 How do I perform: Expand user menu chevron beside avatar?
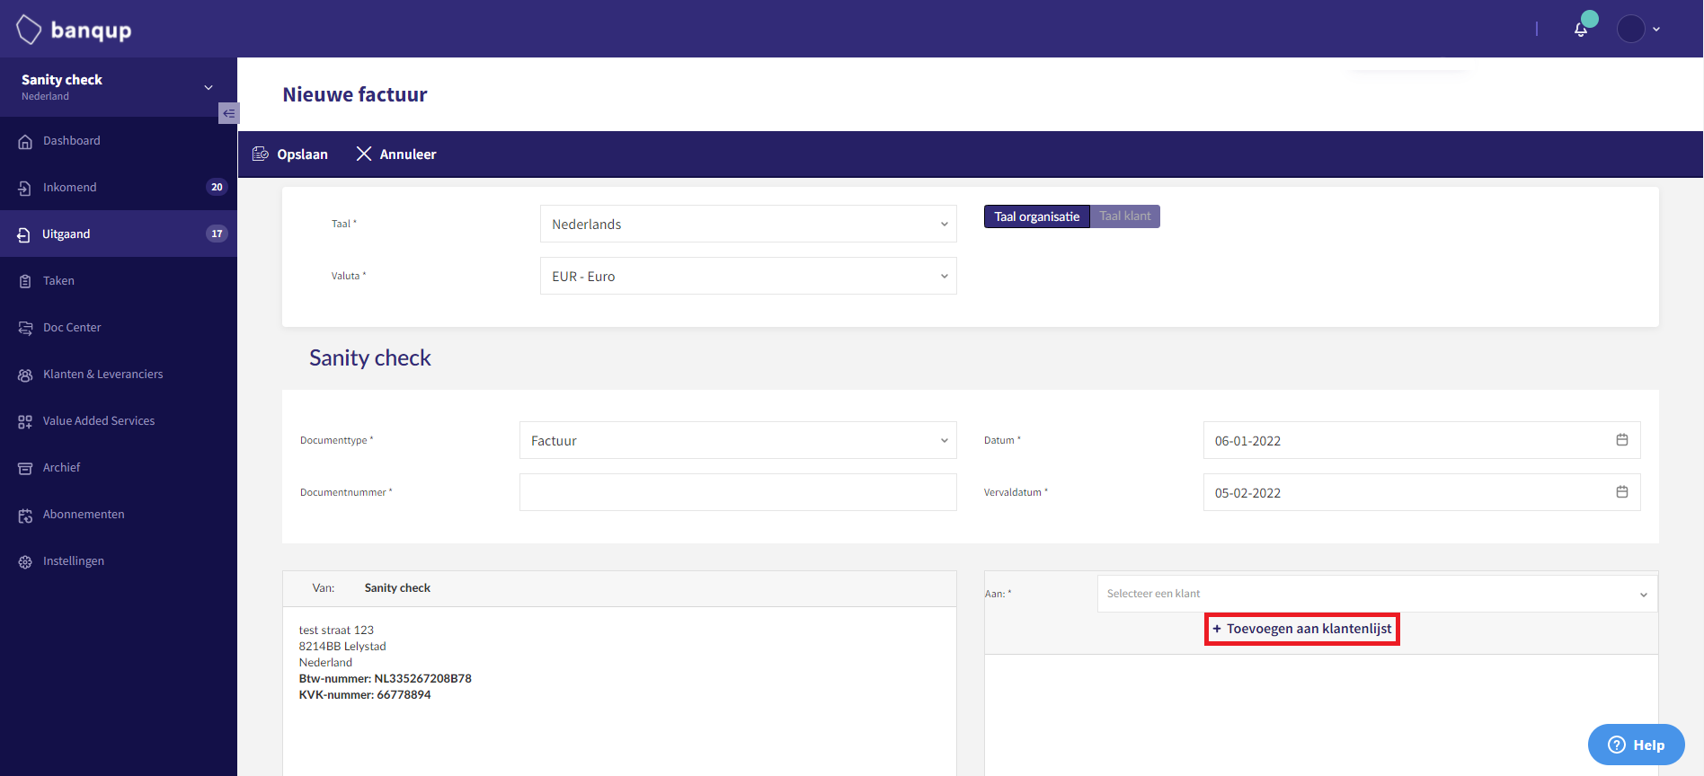click(x=1656, y=30)
